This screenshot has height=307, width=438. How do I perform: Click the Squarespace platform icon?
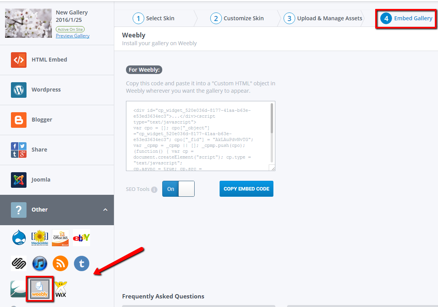click(19, 263)
